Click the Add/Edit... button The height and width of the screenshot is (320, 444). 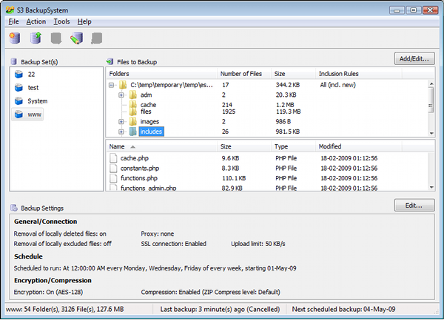point(414,58)
